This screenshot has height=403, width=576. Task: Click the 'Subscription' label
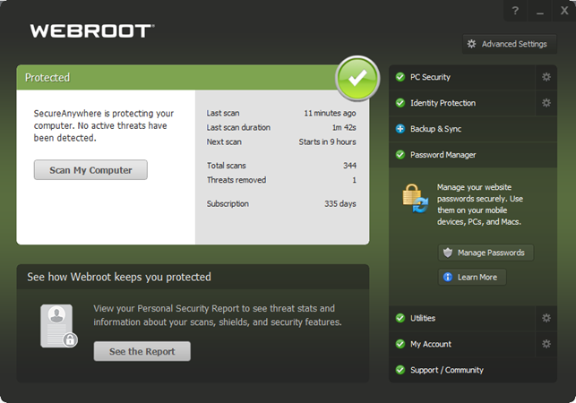coord(228,204)
